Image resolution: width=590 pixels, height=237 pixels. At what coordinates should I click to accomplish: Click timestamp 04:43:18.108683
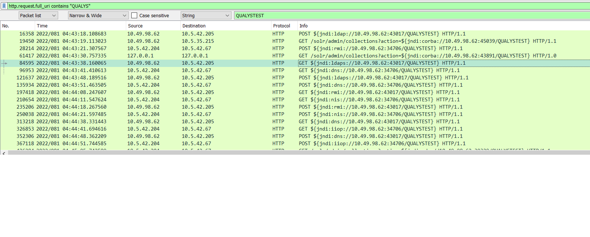(x=84, y=34)
